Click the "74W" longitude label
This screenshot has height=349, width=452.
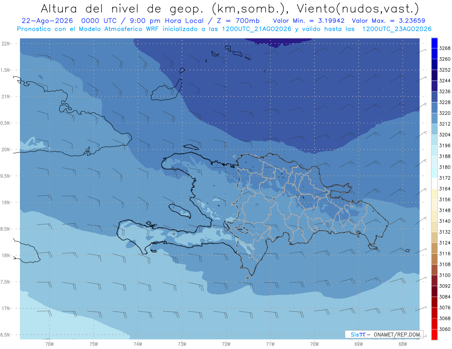(138, 344)
